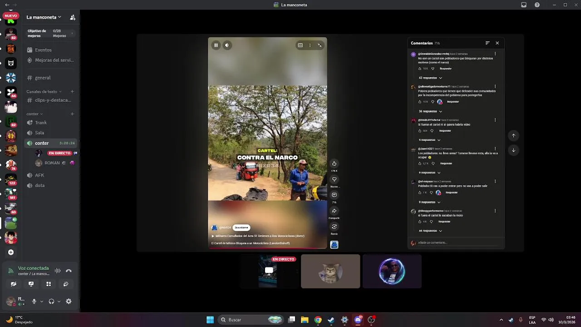Dislike the Short with thumbs-down icon
Screen dimensions: 581x327
pyautogui.click(x=334, y=179)
